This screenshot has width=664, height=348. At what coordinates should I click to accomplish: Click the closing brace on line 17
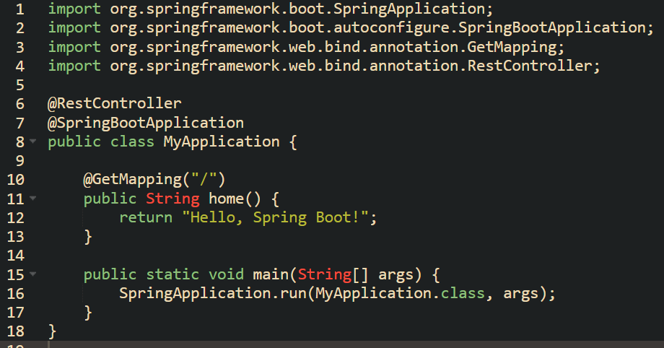tap(88, 313)
